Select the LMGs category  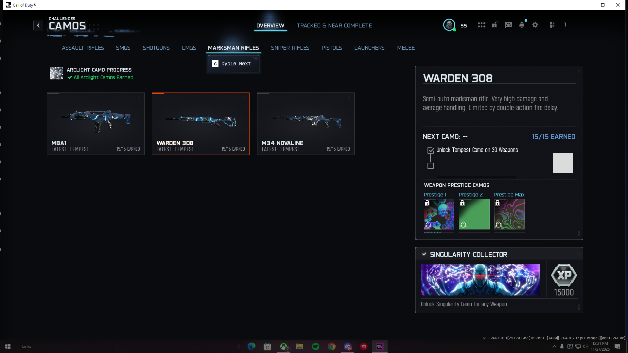point(189,48)
